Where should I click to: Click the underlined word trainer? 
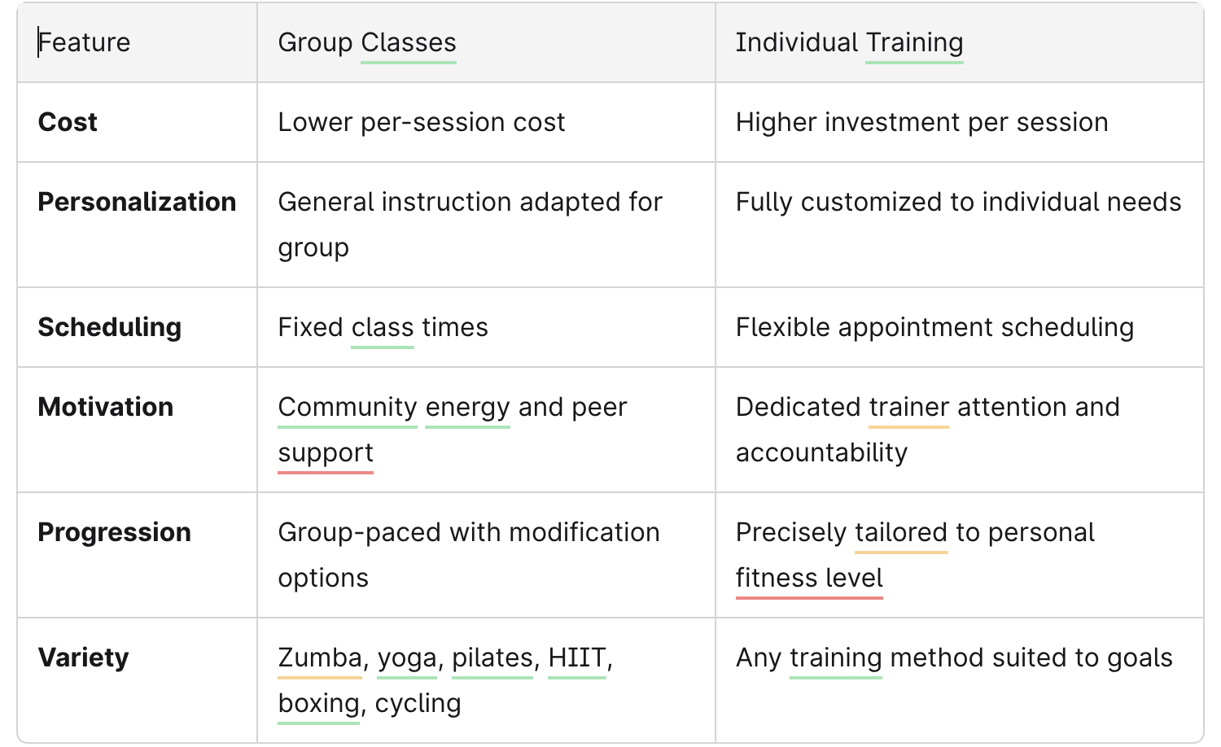click(x=909, y=407)
